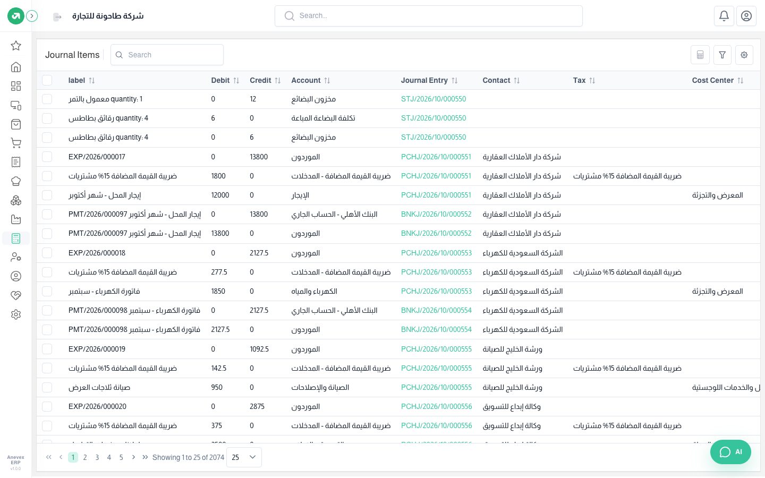
Task: Open journal entry STJ/2026/10/000550 in first row
Action: [x=433, y=99]
